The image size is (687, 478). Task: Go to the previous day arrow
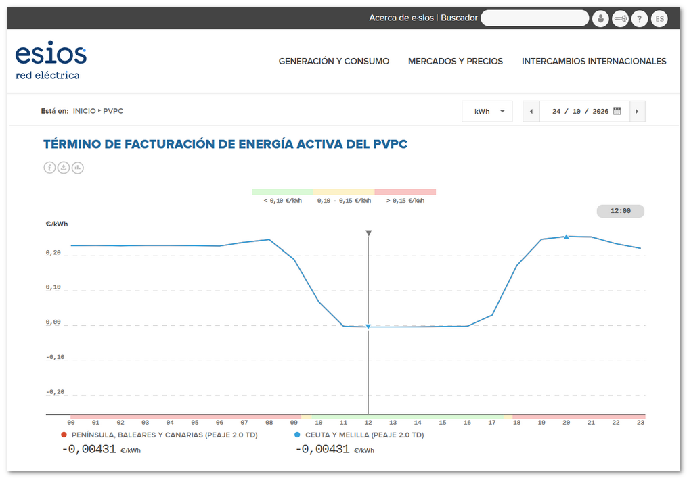(x=531, y=111)
